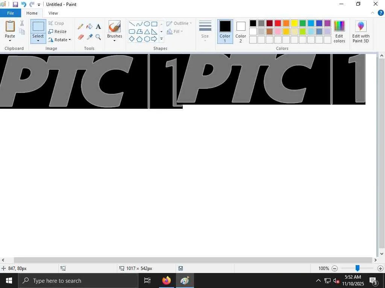The image size is (385, 288).
Task: Click the vertical scrollbar down arrow
Action: pos(382,254)
